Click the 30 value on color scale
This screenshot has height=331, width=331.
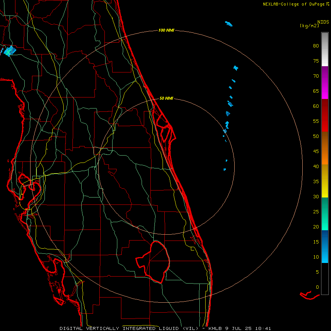[316, 196]
